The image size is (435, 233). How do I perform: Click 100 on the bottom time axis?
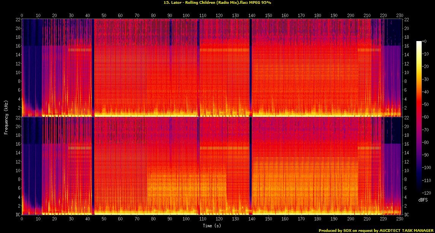point(186,220)
